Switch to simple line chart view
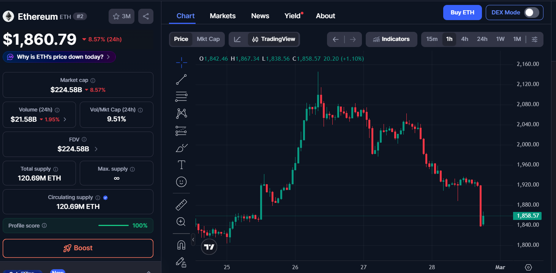The height and width of the screenshot is (273, 556). click(237, 39)
